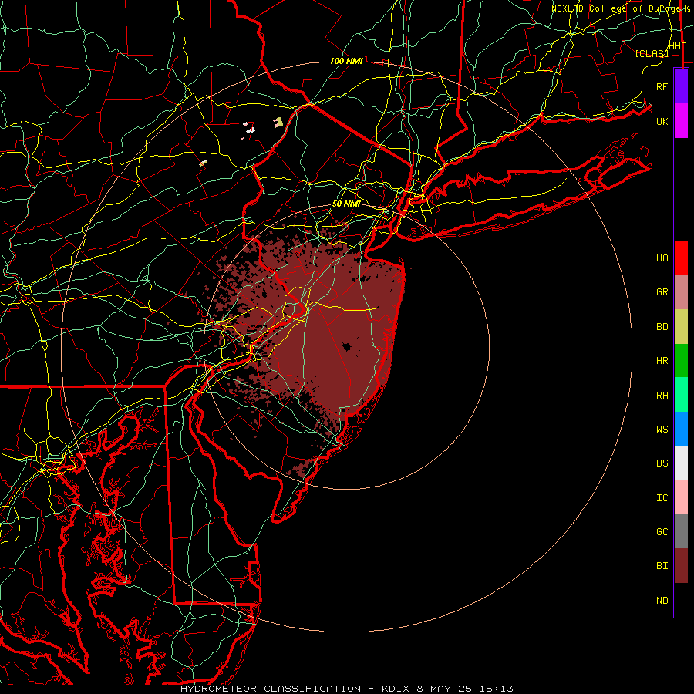Select the IC legend label

[662, 498]
